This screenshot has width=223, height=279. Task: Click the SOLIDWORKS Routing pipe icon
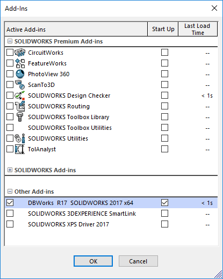[20, 106]
